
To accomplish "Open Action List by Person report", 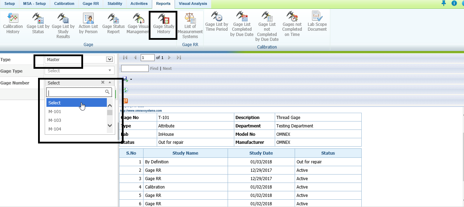I will coord(88,24).
